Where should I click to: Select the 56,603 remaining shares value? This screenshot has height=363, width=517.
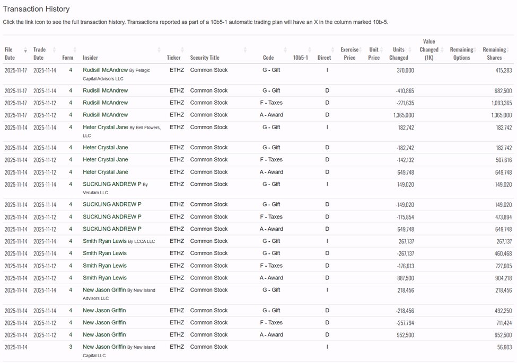pyautogui.click(x=504, y=347)
